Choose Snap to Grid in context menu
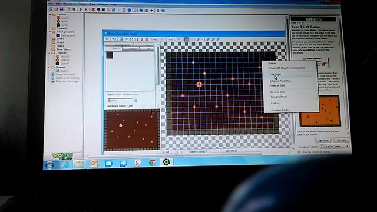 coord(277,85)
